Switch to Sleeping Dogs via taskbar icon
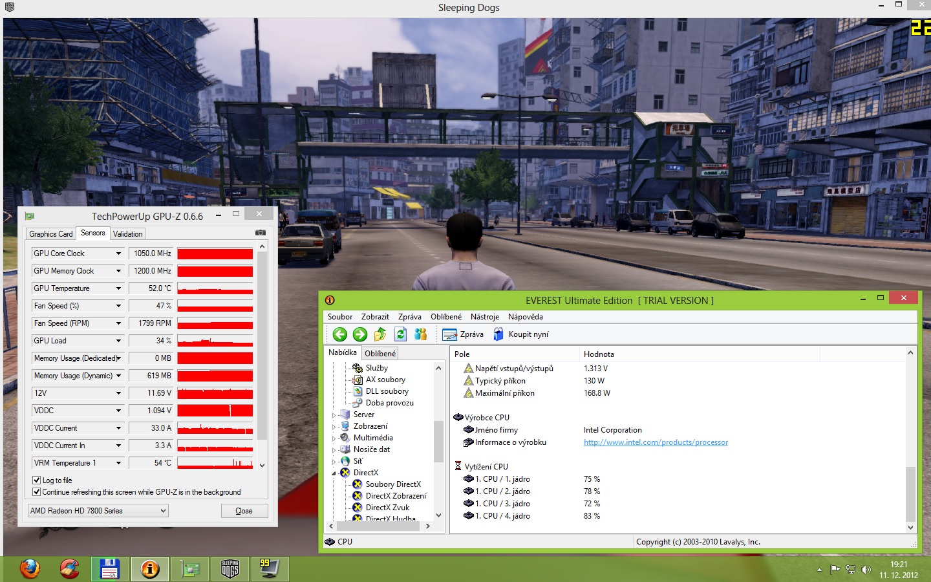 click(230, 569)
